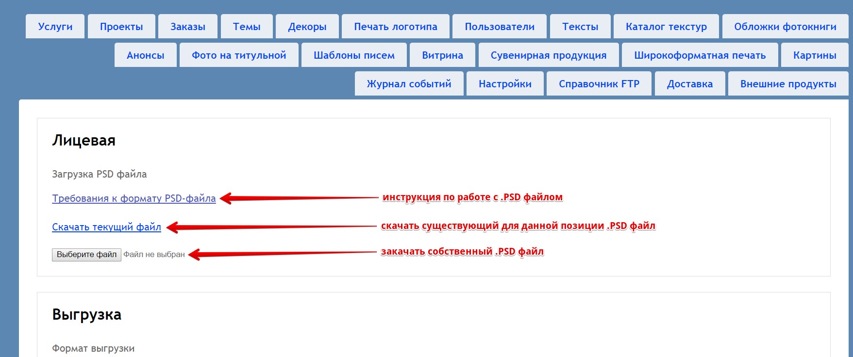
Task: Open the Анонсы tab
Action: 146,55
